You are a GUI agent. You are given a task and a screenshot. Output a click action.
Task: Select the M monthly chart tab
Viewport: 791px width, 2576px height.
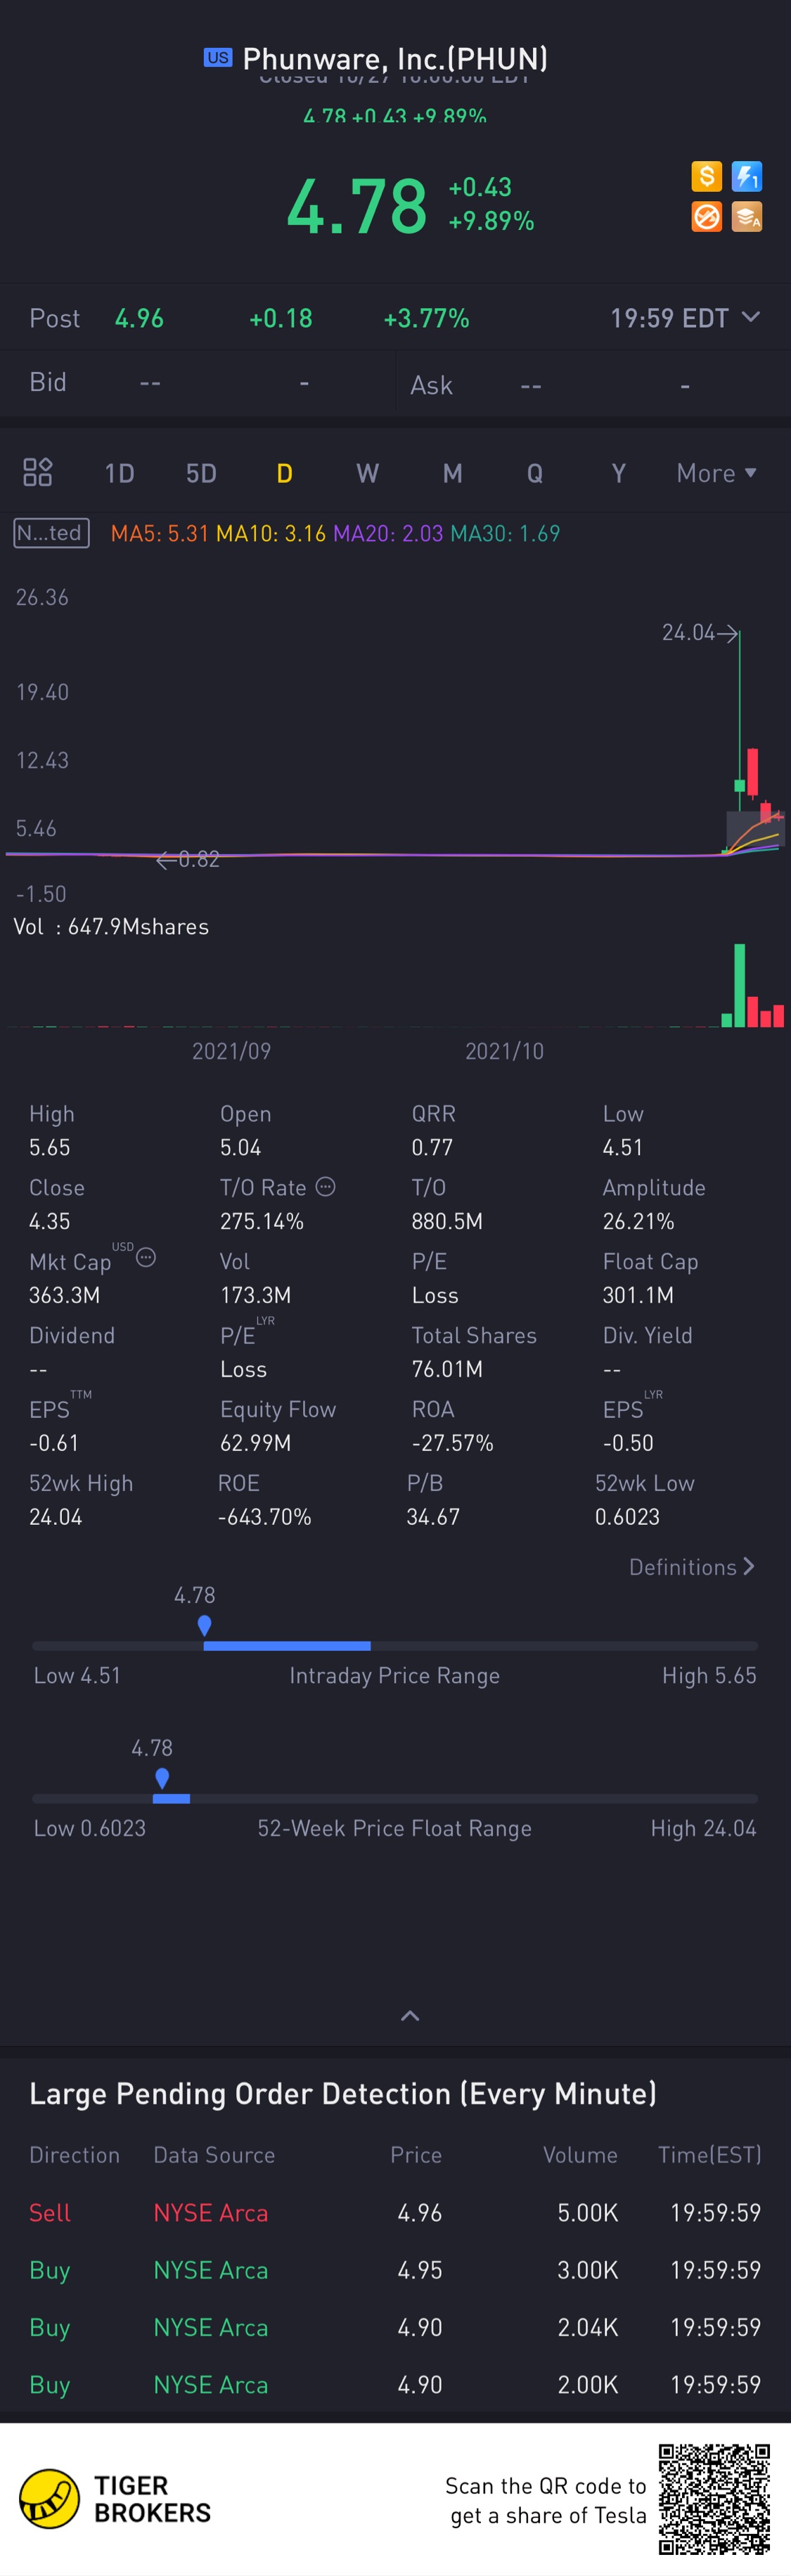tap(452, 473)
